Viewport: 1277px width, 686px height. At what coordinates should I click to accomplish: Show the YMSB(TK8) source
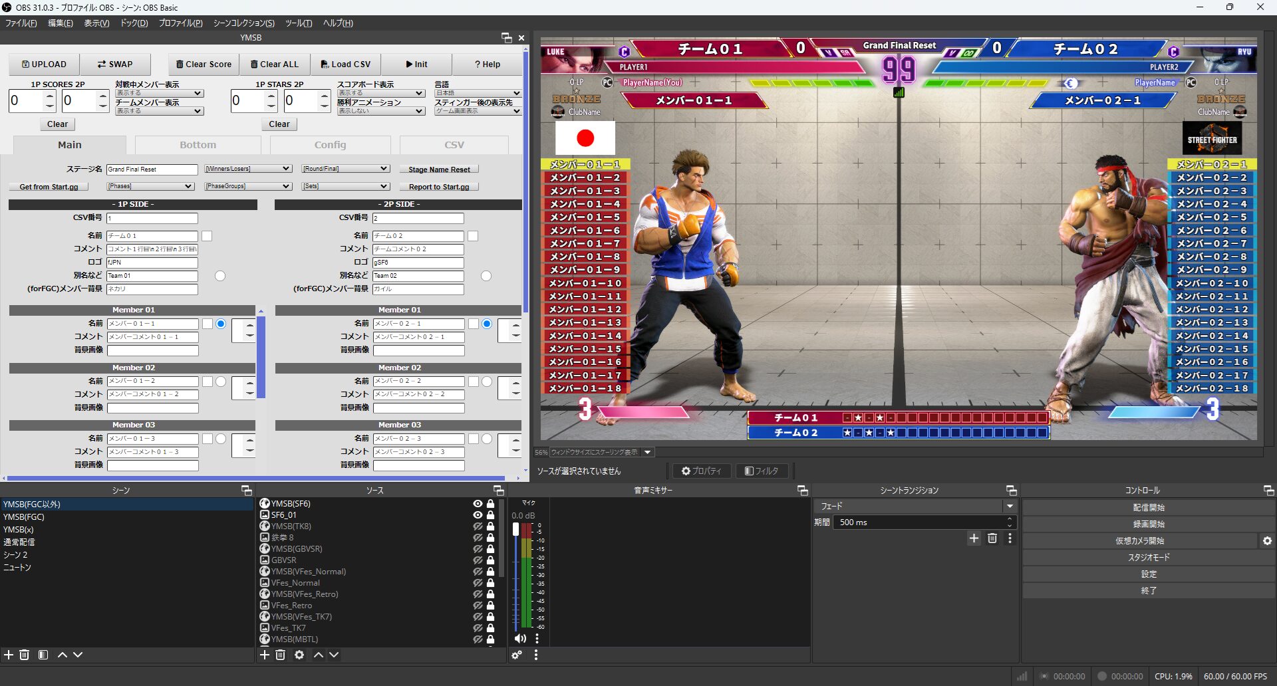[478, 526]
